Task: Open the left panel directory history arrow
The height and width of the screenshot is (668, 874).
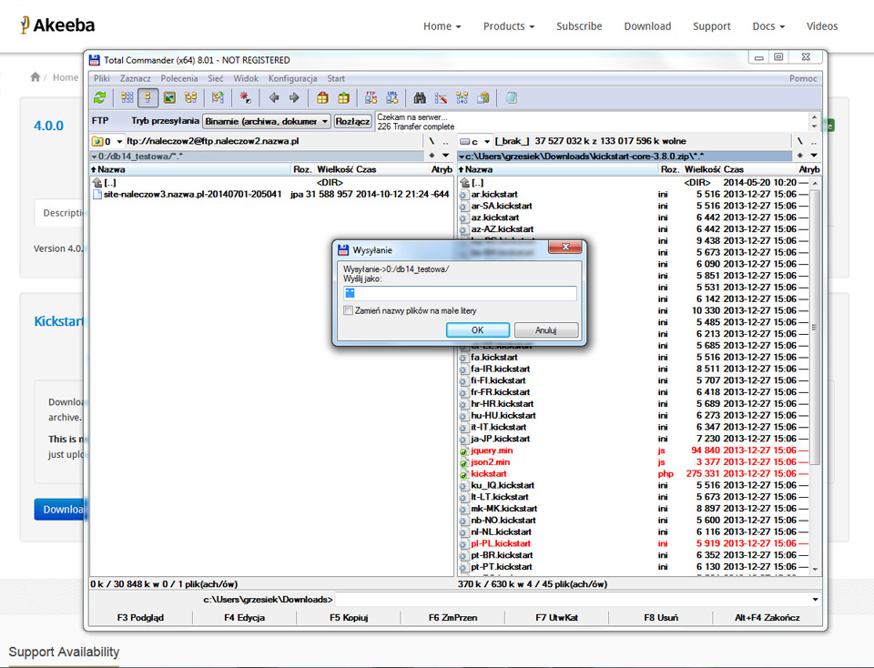Action: pos(445,156)
